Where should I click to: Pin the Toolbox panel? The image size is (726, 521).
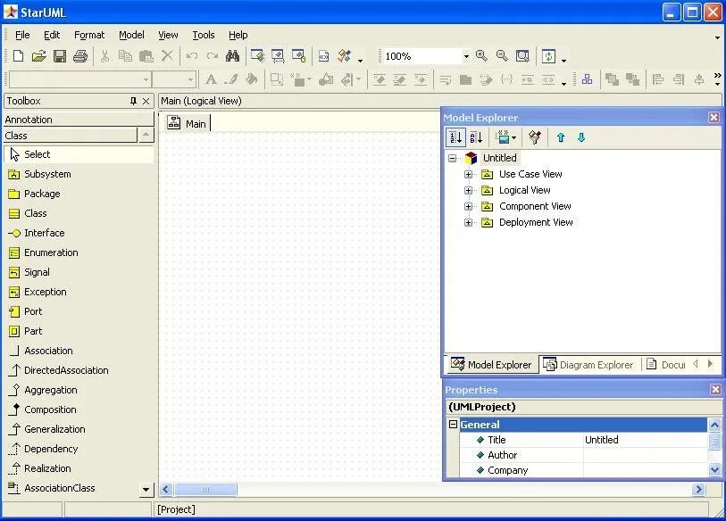133,101
